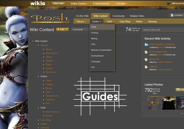Screen dimensions: 184x129
Task: Choose Fletta from Guides menu
Action: (102, 27)
